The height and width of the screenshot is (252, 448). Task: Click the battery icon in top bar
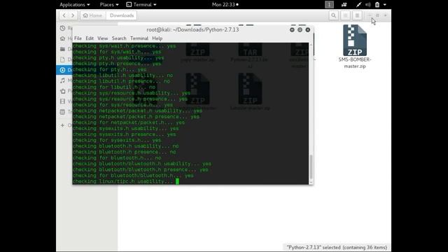(x=377, y=5)
